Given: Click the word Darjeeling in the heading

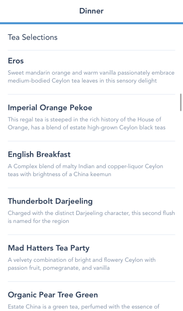Looking at the screenshot, I should pyautogui.click(x=74, y=202).
